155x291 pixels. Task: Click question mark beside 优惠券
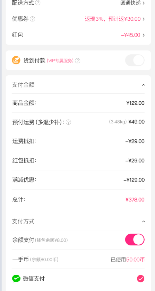click(32, 19)
